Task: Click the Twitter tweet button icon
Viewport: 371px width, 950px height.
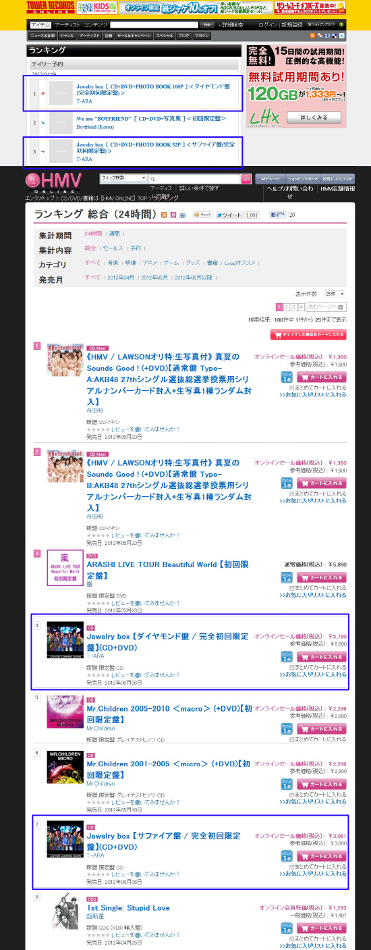Action: click(x=227, y=215)
